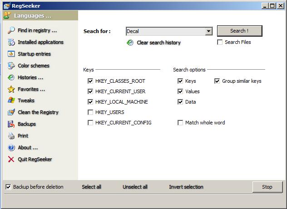The height and width of the screenshot is (209, 287).
Task: Click the Color schemes palette icon
Action: click(x=11, y=66)
